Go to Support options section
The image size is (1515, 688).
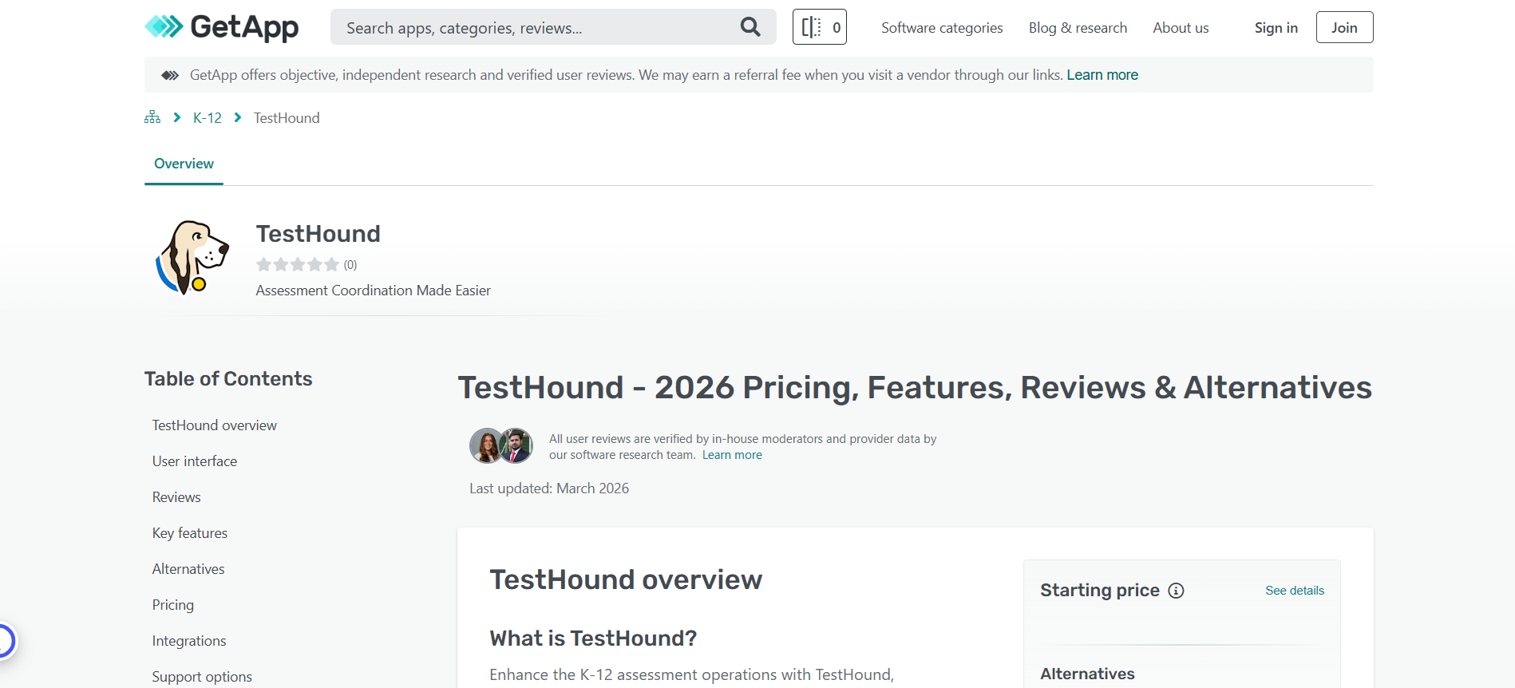tap(202, 677)
